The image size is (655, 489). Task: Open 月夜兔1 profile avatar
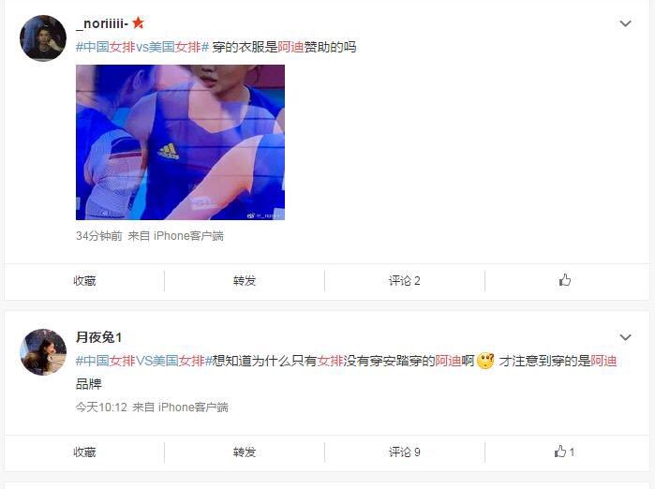coord(43,351)
